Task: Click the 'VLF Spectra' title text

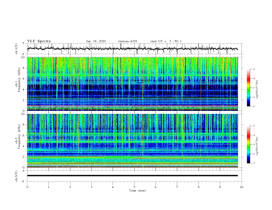Action: pos(39,41)
